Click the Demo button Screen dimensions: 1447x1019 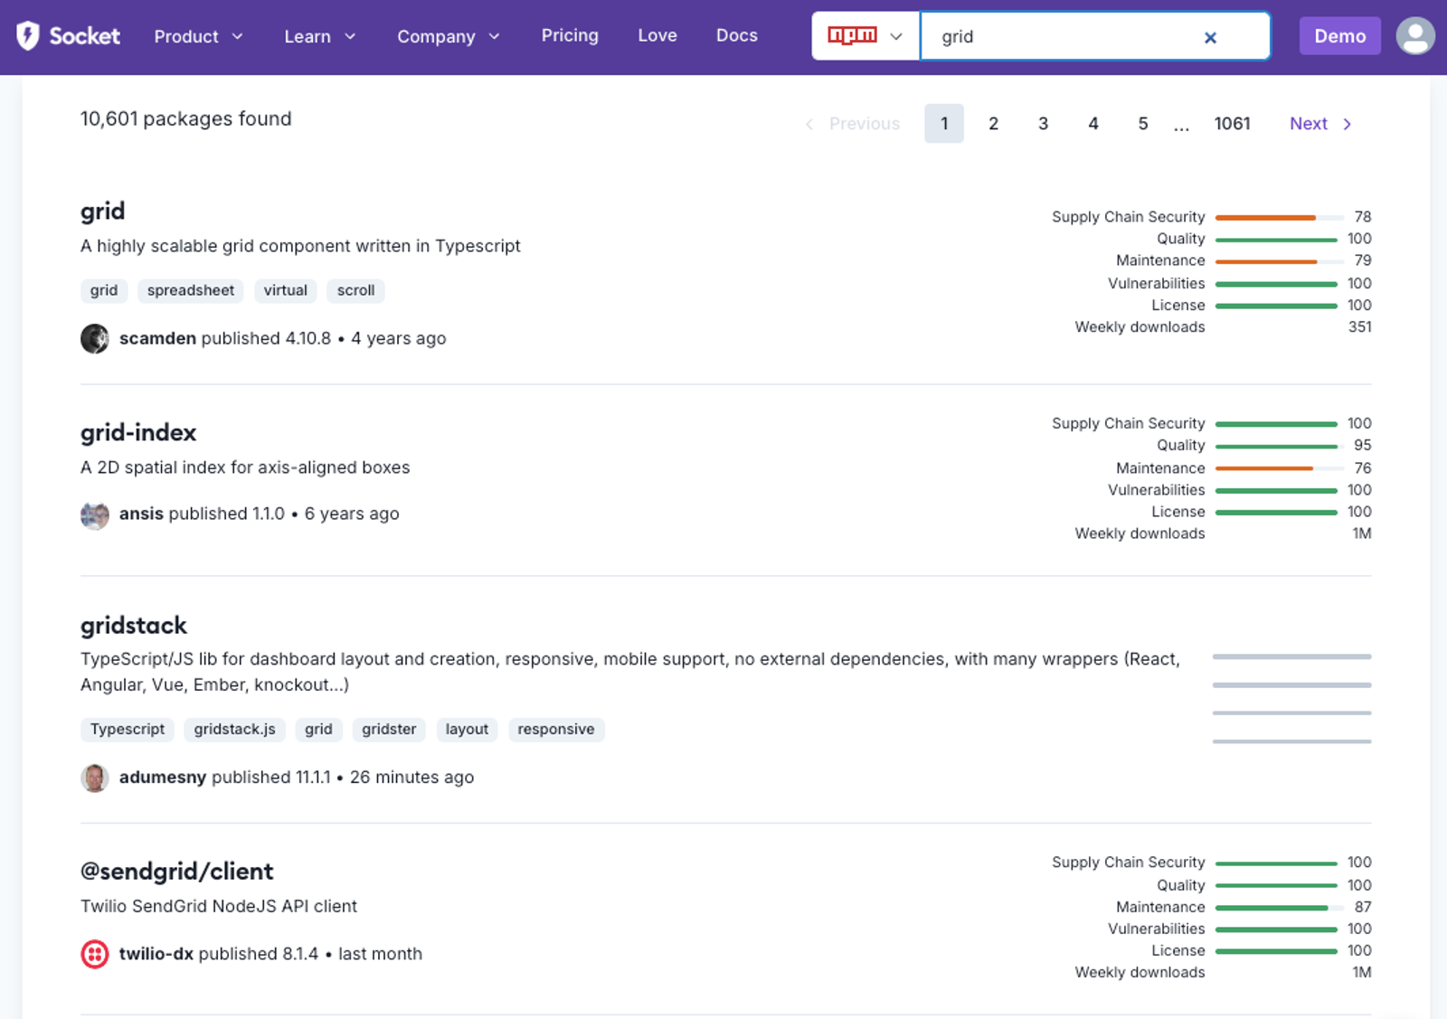(x=1340, y=36)
